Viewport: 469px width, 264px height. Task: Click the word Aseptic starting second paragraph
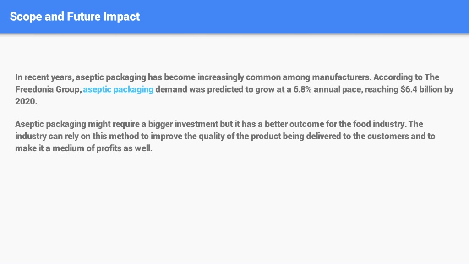click(30, 124)
